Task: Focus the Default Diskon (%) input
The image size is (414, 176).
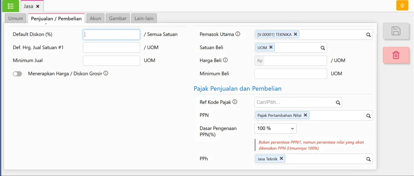Action: [112, 35]
